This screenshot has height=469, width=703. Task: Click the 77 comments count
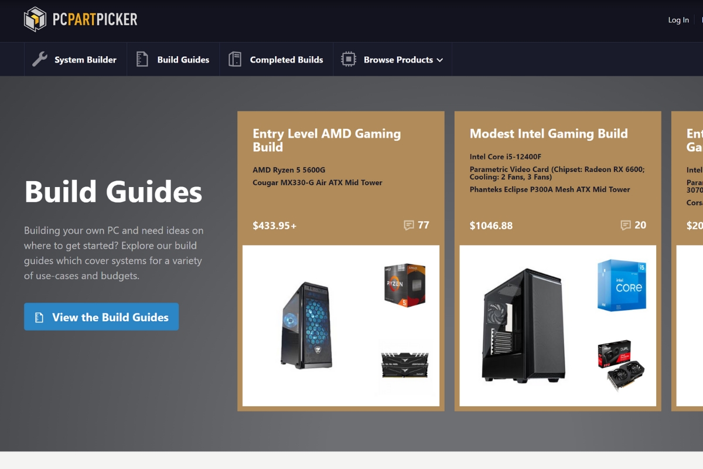click(x=424, y=225)
